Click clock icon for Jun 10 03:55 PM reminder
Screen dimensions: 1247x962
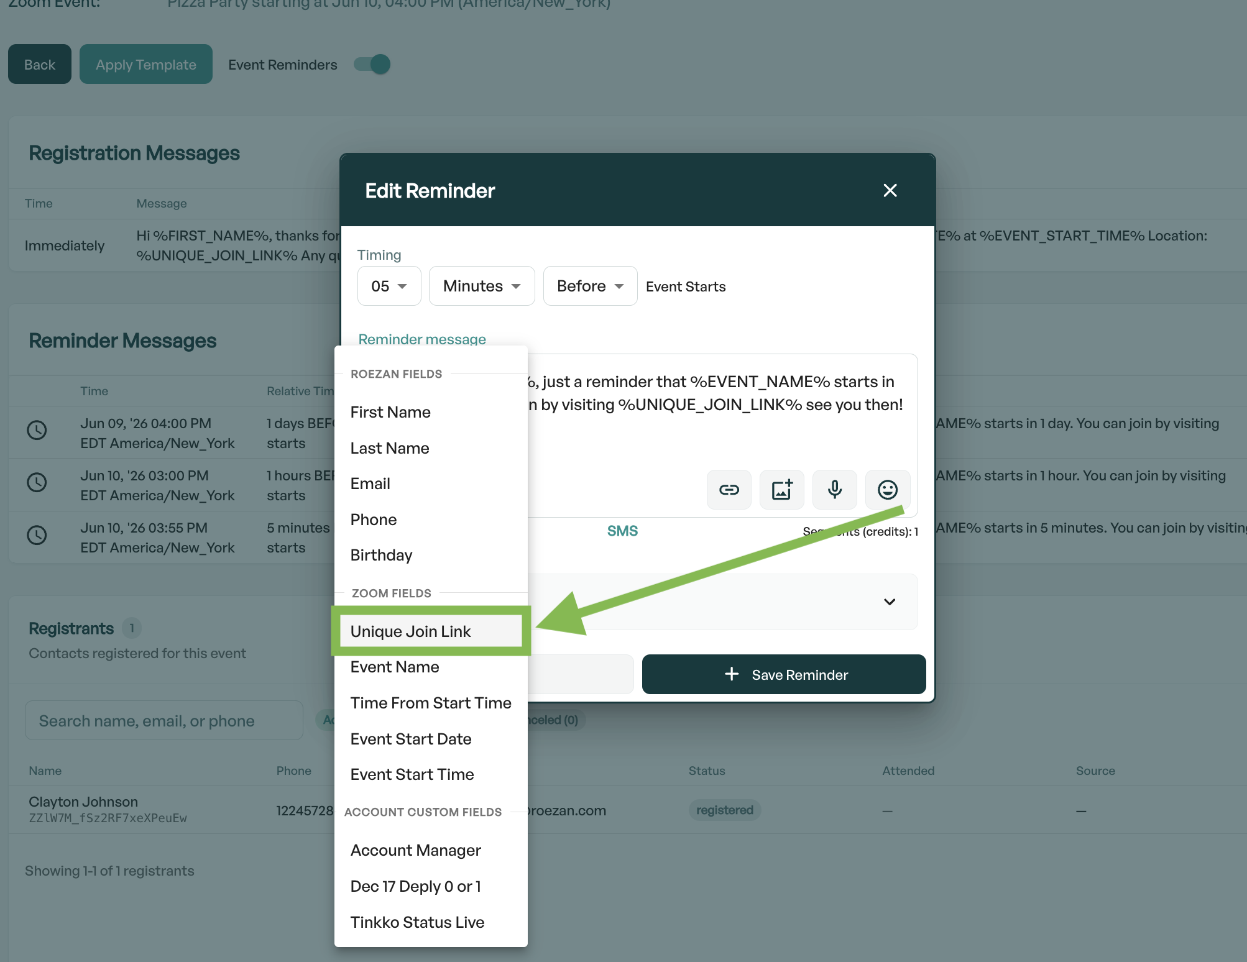(37, 535)
